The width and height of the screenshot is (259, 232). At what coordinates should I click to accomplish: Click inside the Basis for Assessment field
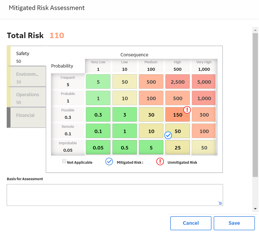(115, 195)
